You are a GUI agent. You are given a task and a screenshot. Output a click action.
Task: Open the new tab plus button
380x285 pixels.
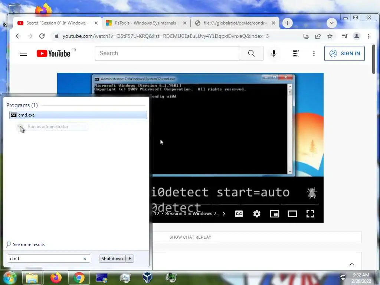[x=288, y=23]
